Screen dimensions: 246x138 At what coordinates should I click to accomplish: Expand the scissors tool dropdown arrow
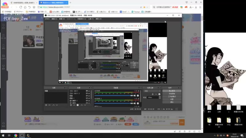(x=193, y=7)
